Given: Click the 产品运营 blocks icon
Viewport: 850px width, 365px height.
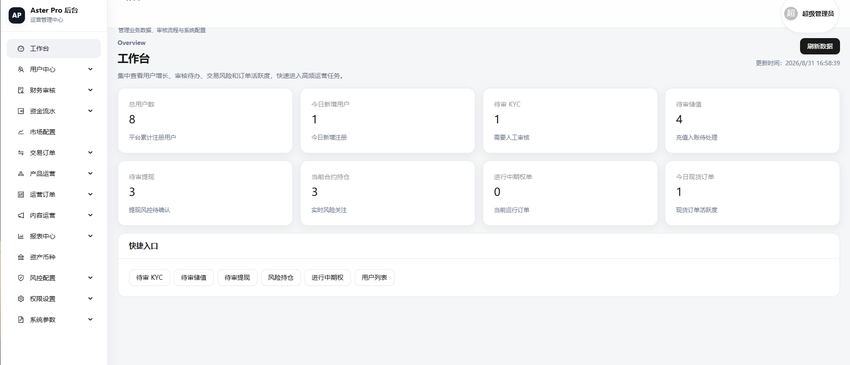Looking at the screenshot, I should click(21, 174).
